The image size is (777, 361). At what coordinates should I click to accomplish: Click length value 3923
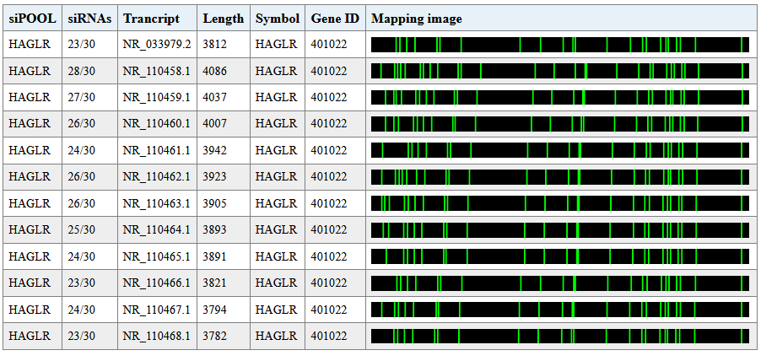(214, 177)
